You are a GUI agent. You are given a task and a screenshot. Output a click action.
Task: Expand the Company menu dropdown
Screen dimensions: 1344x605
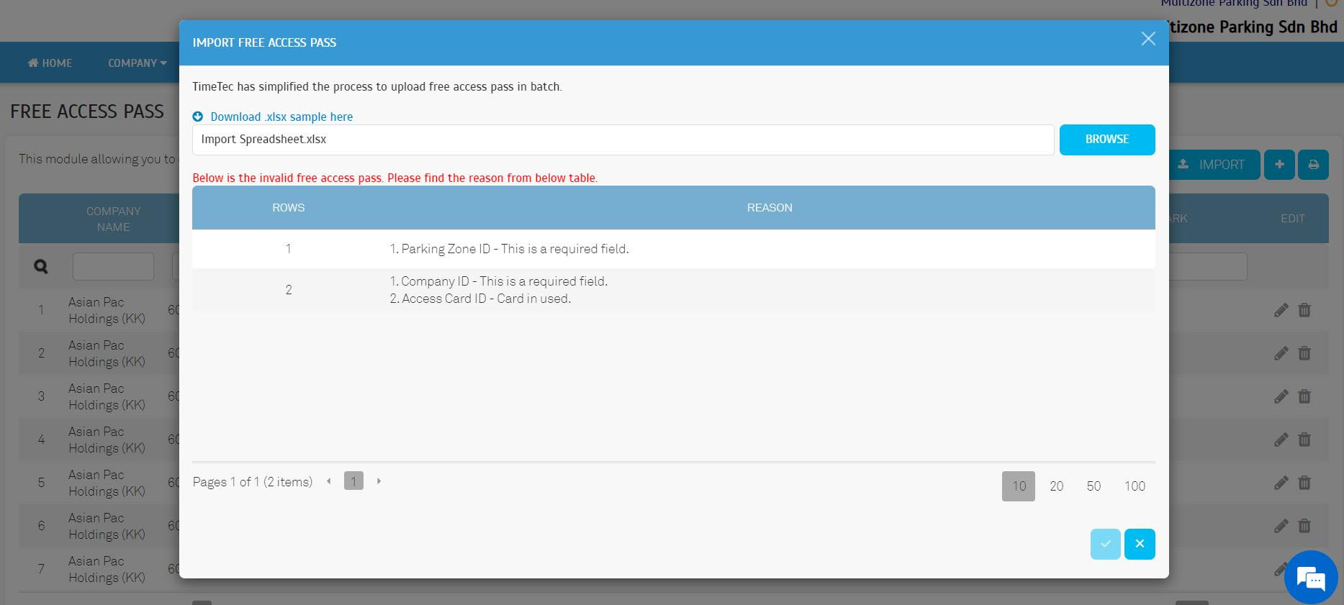pyautogui.click(x=137, y=63)
